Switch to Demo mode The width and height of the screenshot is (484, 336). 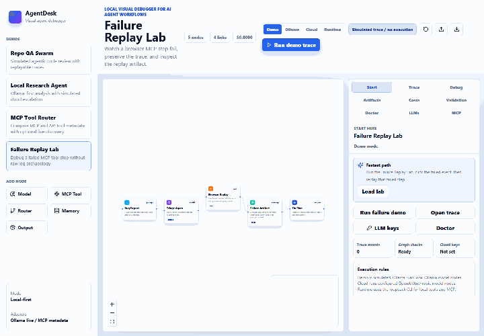click(x=272, y=30)
